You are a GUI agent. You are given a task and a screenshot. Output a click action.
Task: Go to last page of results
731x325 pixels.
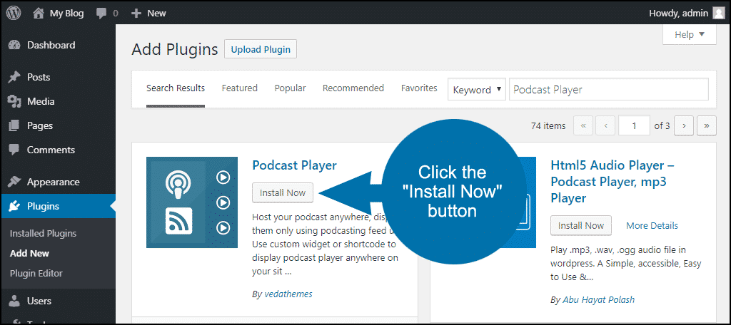tap(706, 125)
